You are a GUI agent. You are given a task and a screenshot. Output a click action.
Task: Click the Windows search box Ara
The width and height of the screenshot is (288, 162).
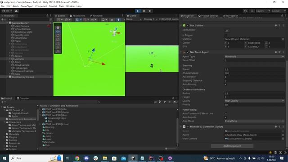click(36, 158)
